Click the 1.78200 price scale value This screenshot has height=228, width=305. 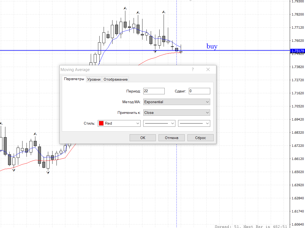click(298, 14)
